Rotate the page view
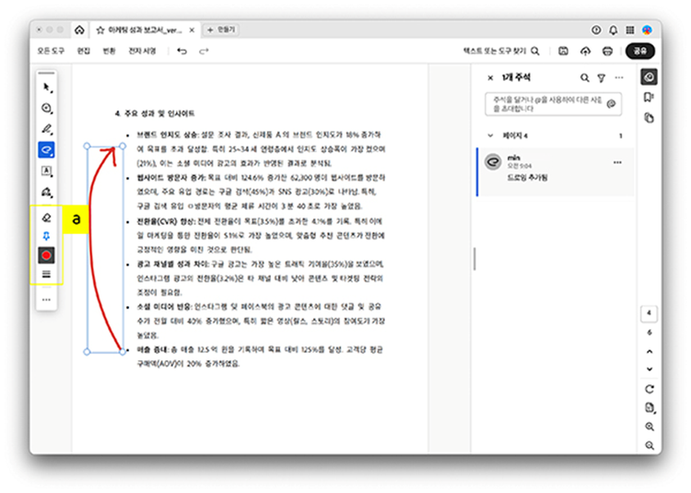The width and height of the screenshot is (691, 493). (650, 389)
